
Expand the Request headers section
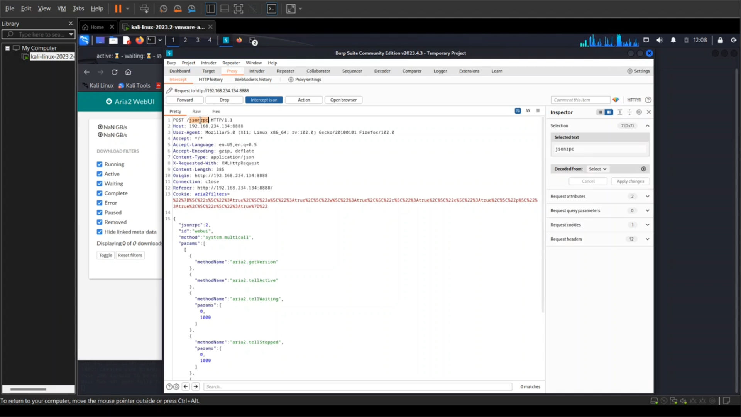tap(647, 239)
